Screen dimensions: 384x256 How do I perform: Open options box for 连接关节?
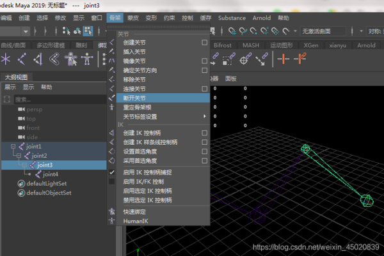pos(205,89)
